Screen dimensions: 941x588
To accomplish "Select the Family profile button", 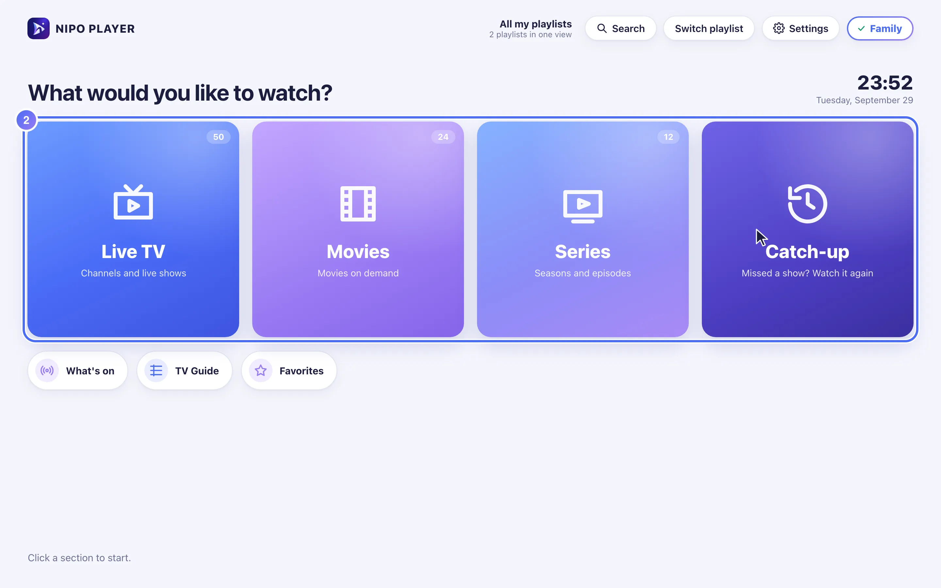I will pos(880,28).
